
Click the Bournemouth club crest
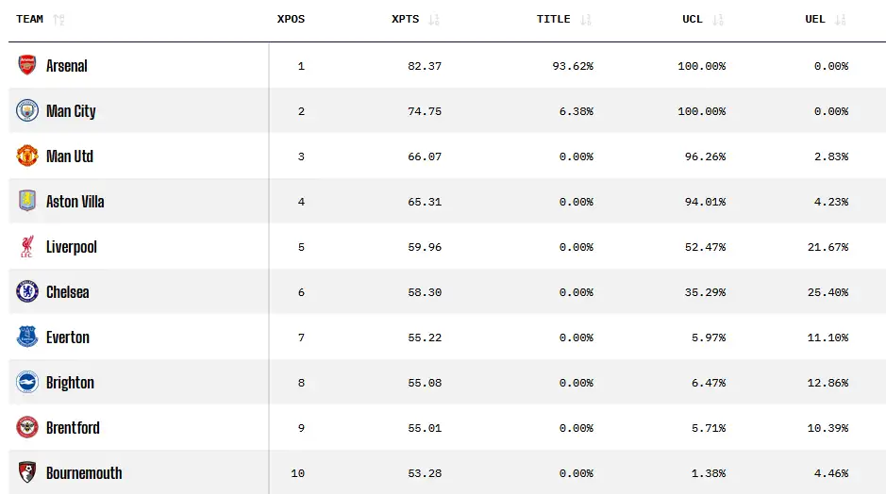(27, 472)
